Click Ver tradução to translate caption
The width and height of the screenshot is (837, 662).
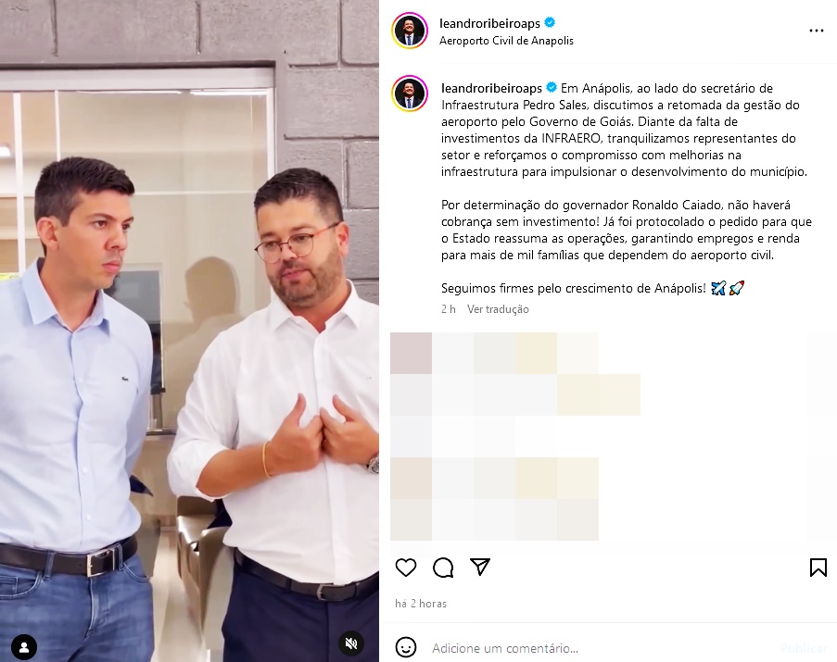click(498, 309)
